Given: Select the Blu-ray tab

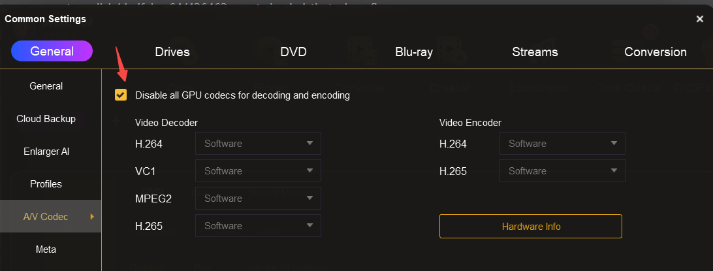Looking at the screenshot, I should pyautogui.click(x=414, y=52).
